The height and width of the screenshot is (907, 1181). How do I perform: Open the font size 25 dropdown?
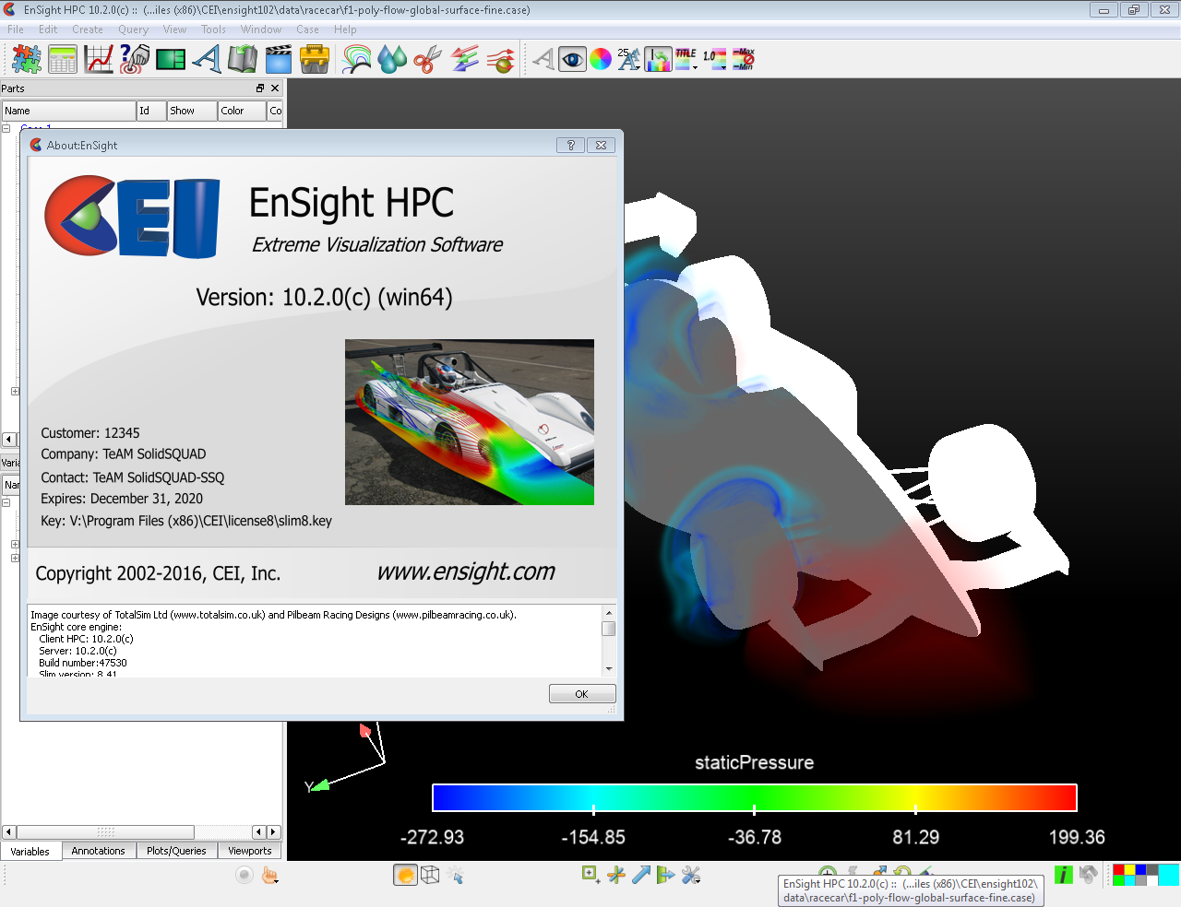pyautogui.click(x=629, y=59)
